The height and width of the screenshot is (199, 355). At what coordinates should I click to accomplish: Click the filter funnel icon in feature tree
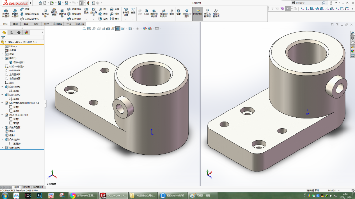3,38
